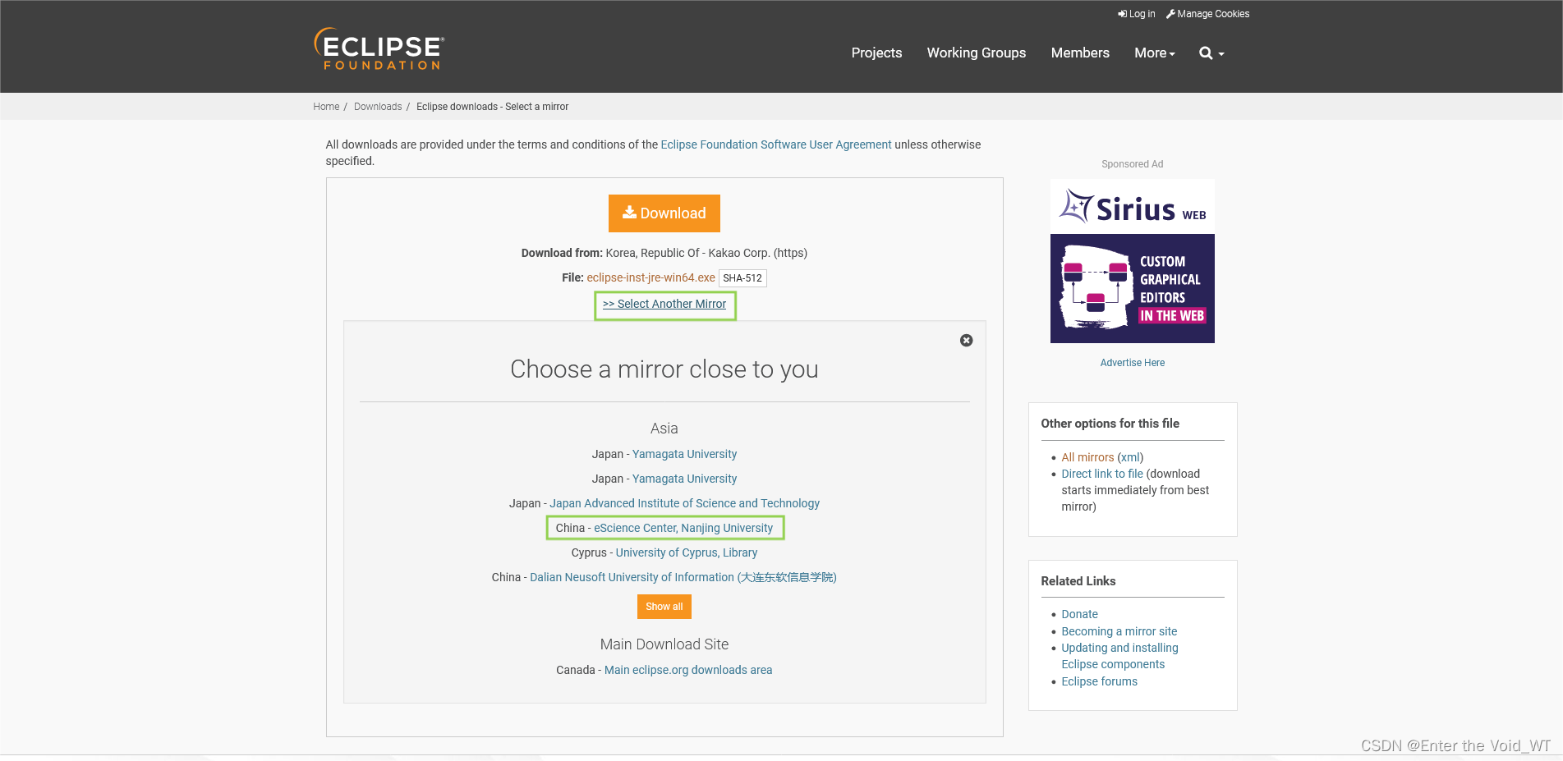Show the SHA-512 checksum
Image resolution: width=1563 pixels, height=761 pixels.
point(742,278)
